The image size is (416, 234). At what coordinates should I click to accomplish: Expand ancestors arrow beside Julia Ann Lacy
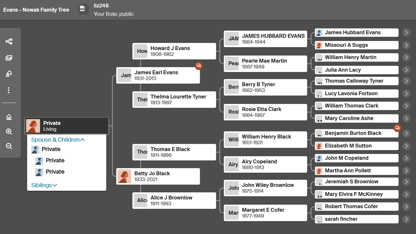[x=406, y=70]
